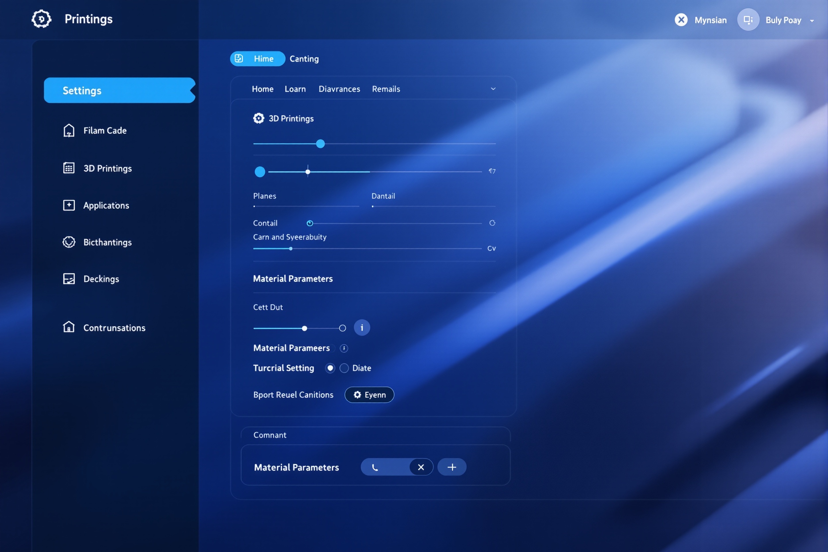The image size is (828, 552).
Task: Select the first Turcrial Setting radio button
Action: coord(330,368)
